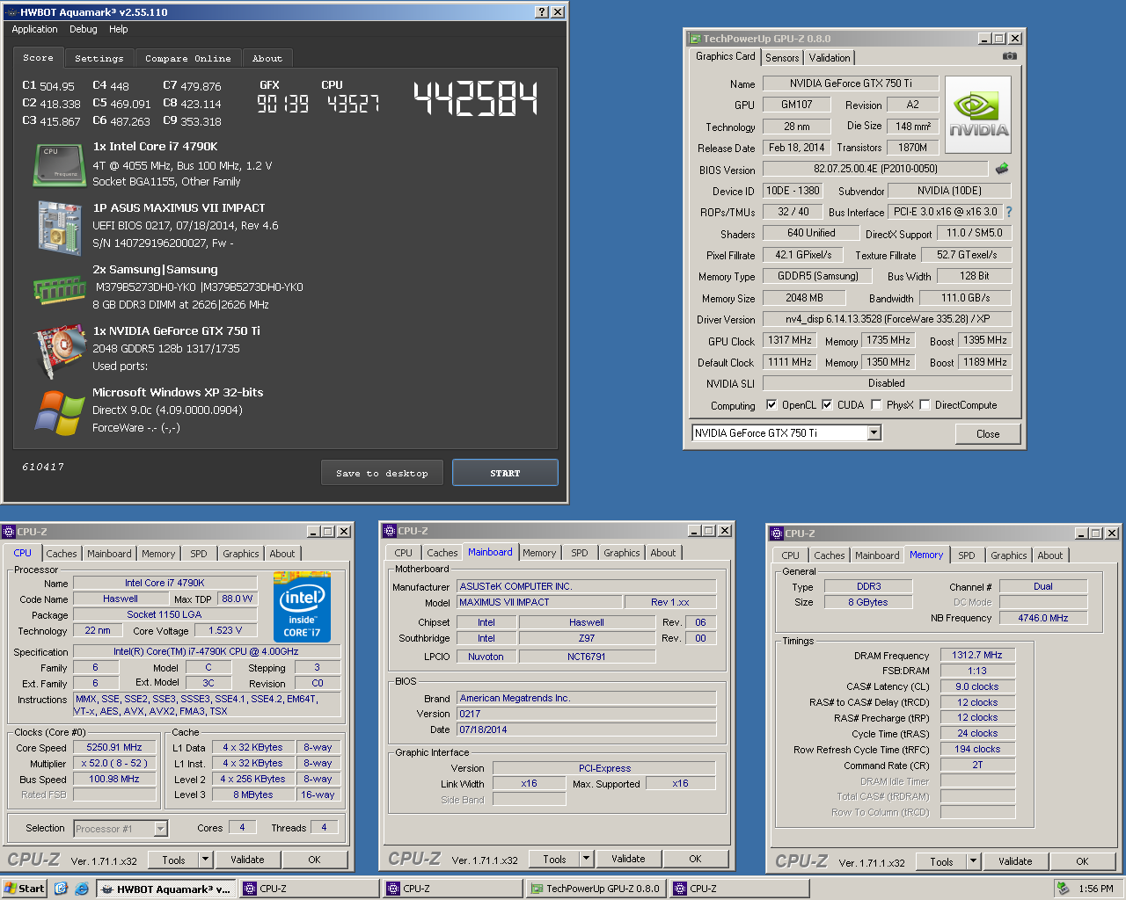Click the NB Frequency 4746.0 MHz value
Viewport: 1126px width, 900px height.
tap(1043, 618)
